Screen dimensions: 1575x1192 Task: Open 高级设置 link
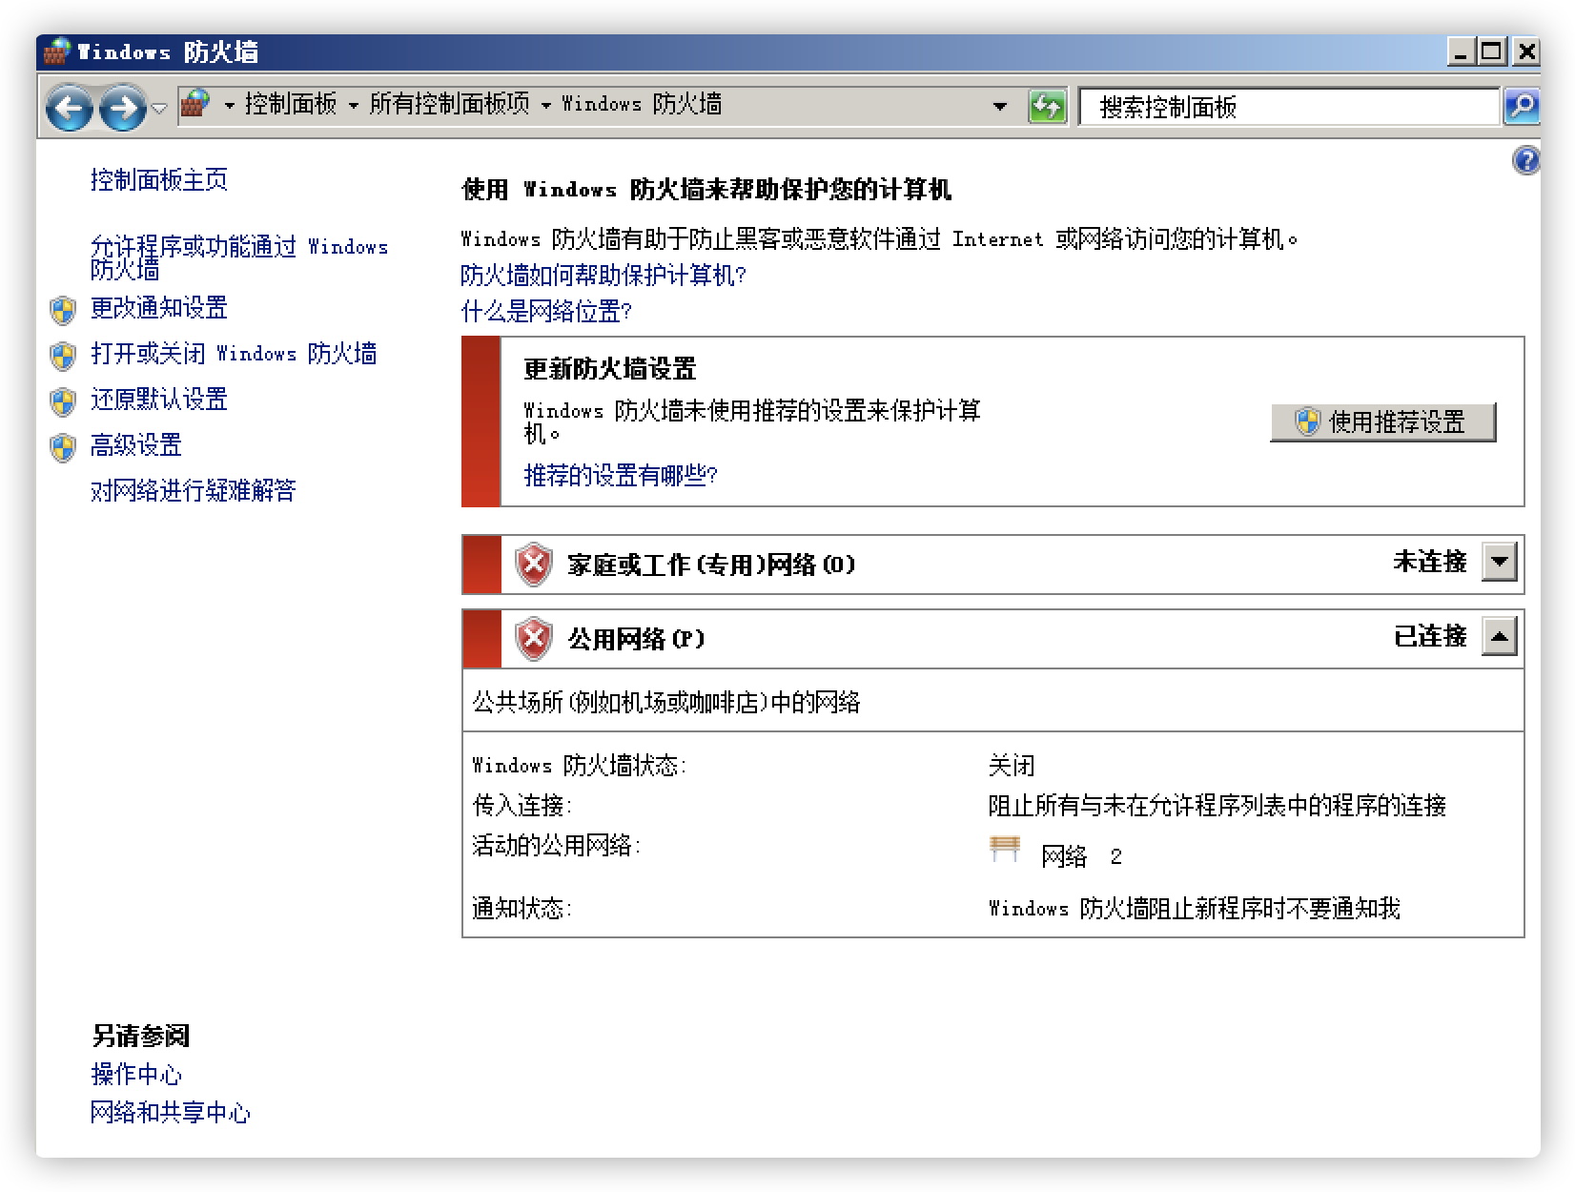click(136, 445)
